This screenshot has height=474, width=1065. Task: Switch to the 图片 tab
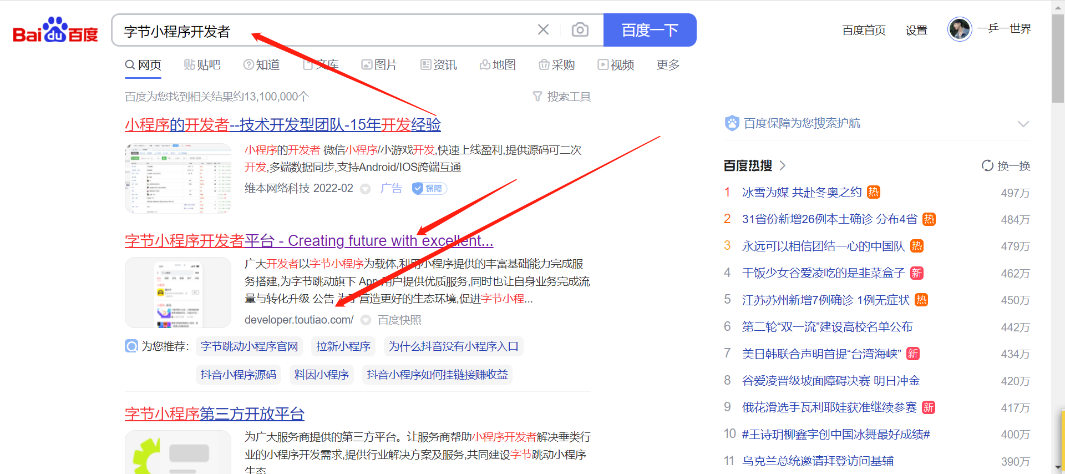click(x=379, y=65)
